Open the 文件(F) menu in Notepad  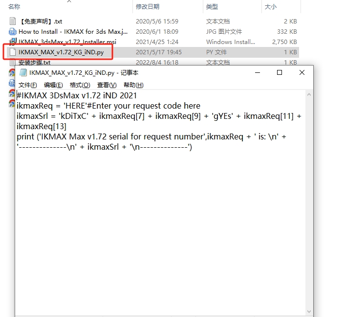point(27,85)
